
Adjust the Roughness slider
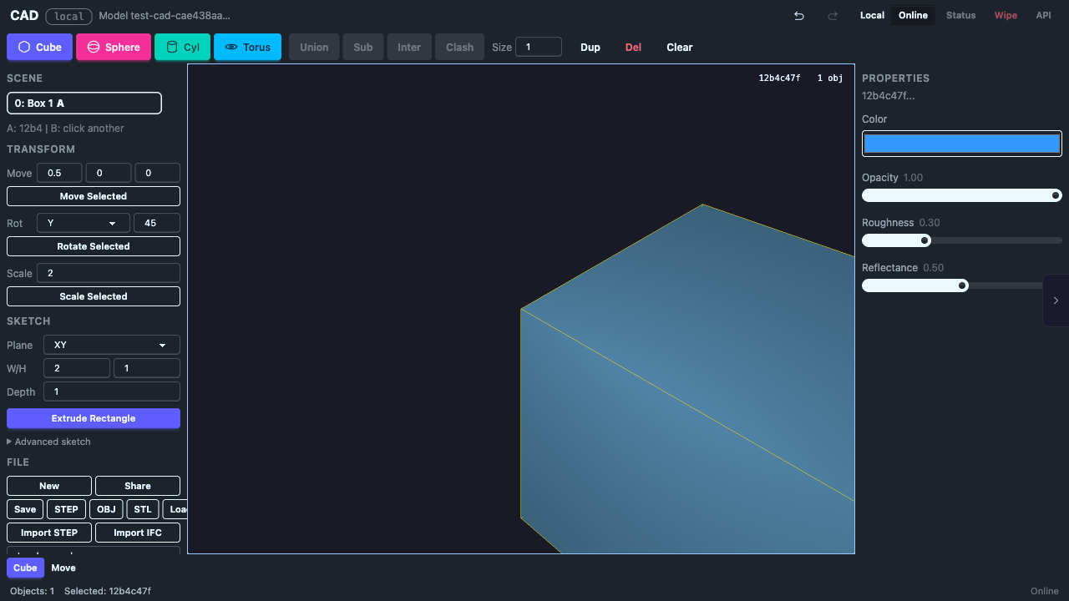point(925,240)
